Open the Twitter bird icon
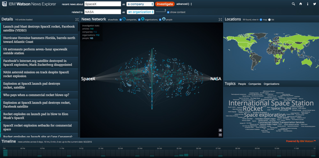319x158 pixels. [315, 4]
